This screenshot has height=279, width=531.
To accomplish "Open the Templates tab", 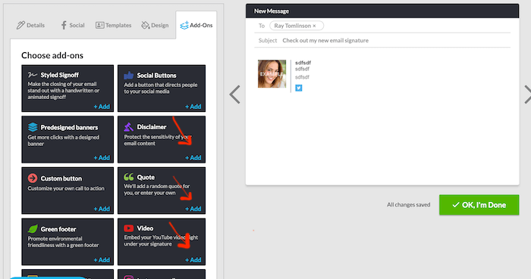I will click(114, 25).
